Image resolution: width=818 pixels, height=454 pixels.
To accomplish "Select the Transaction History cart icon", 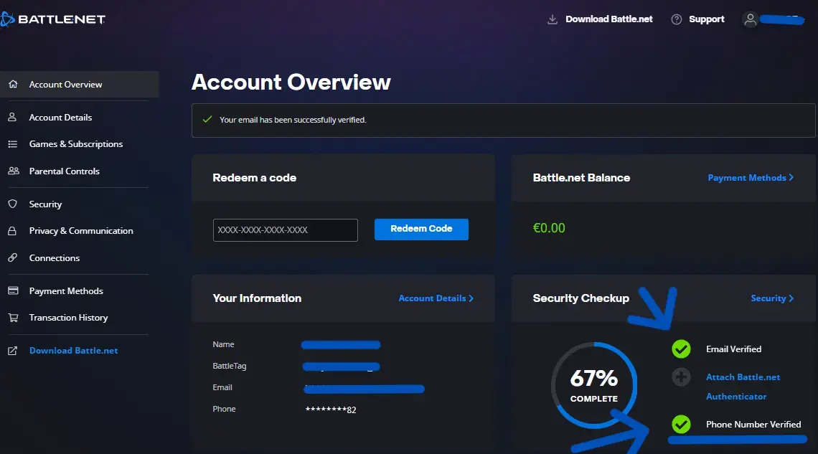I will (x=13, y=317).
